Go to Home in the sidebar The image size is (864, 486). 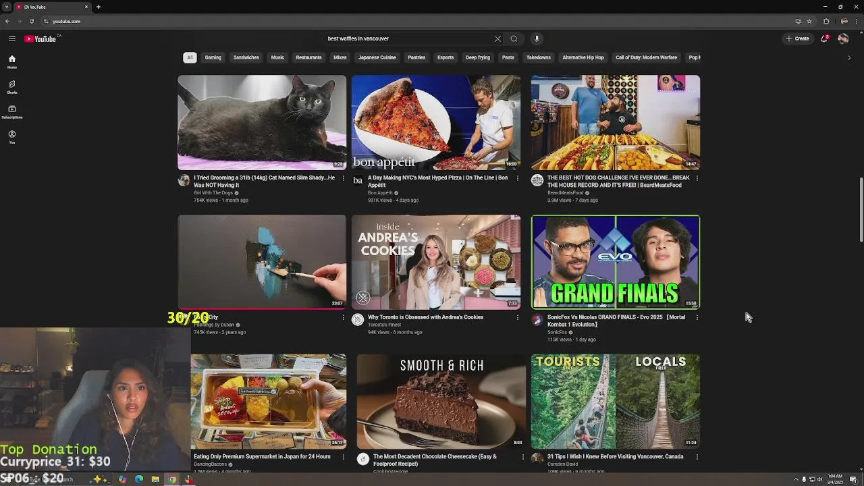coord(11,61)
